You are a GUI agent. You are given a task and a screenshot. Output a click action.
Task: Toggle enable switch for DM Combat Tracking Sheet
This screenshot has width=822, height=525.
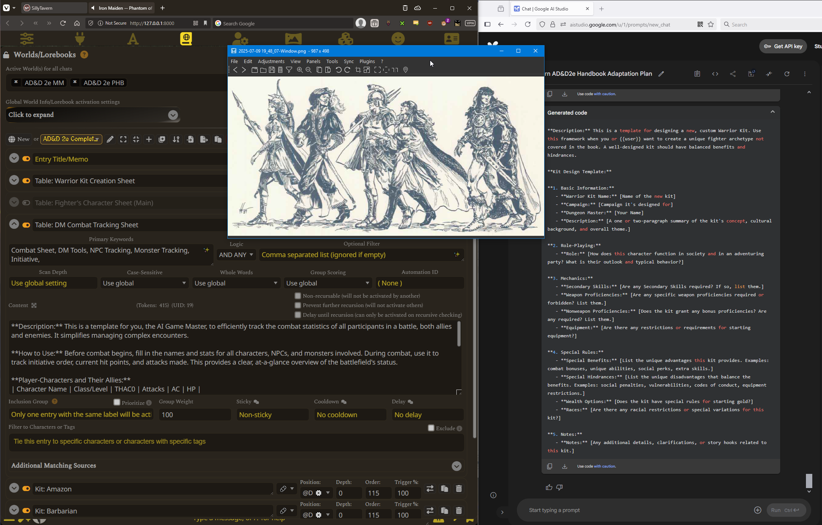pos(26,225)
